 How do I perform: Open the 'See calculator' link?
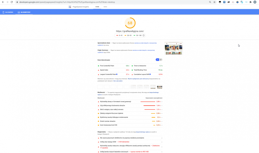click(118, 81)
